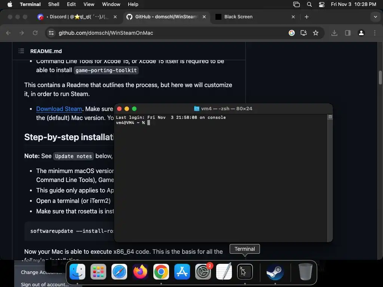Viewport: 383px width, 287px height.
Task: Open Spotlight search in menu bar
Action: (x=309, y=4)
